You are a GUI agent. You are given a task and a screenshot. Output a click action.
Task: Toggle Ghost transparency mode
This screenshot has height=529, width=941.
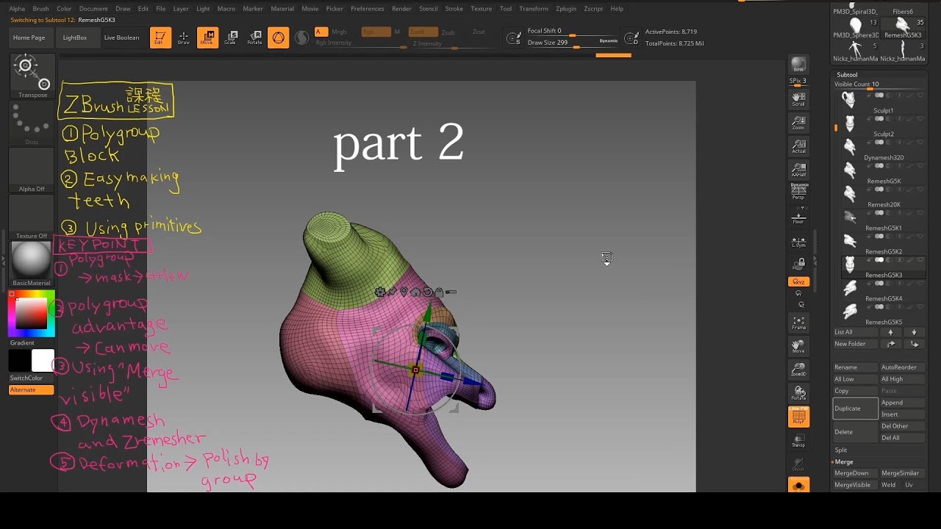click(798, 464)
